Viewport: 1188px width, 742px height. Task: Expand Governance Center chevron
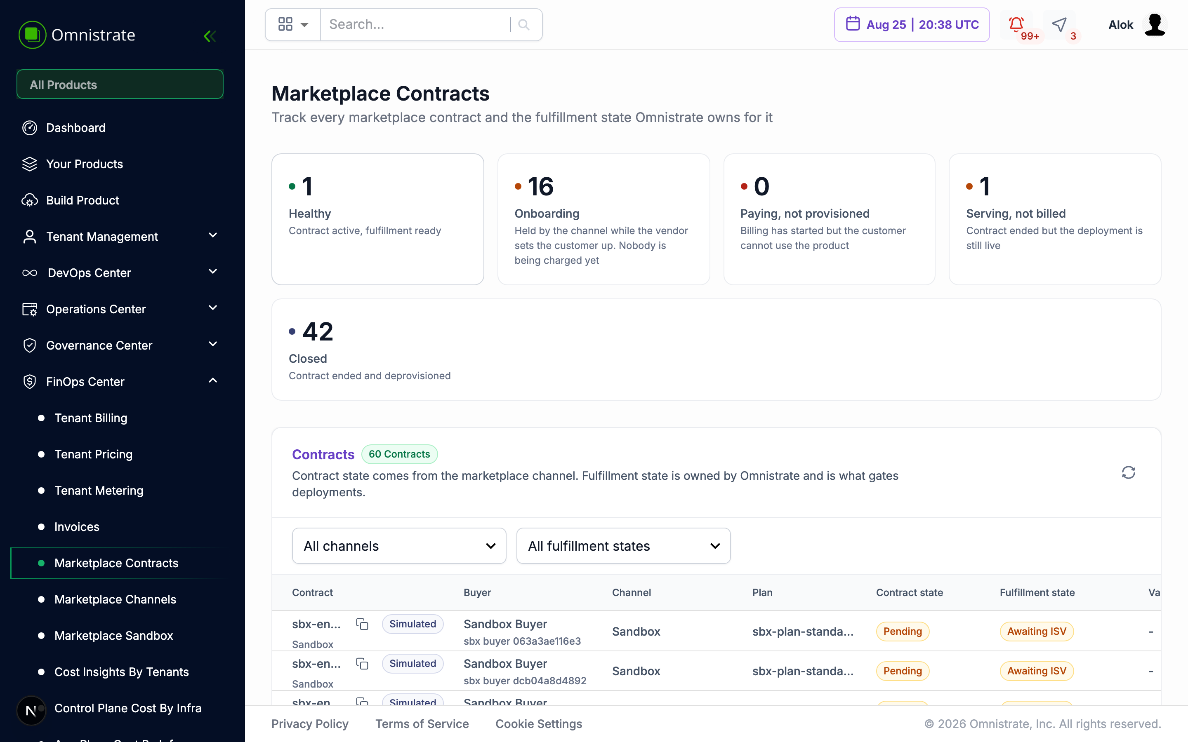[x=212, y=345]
